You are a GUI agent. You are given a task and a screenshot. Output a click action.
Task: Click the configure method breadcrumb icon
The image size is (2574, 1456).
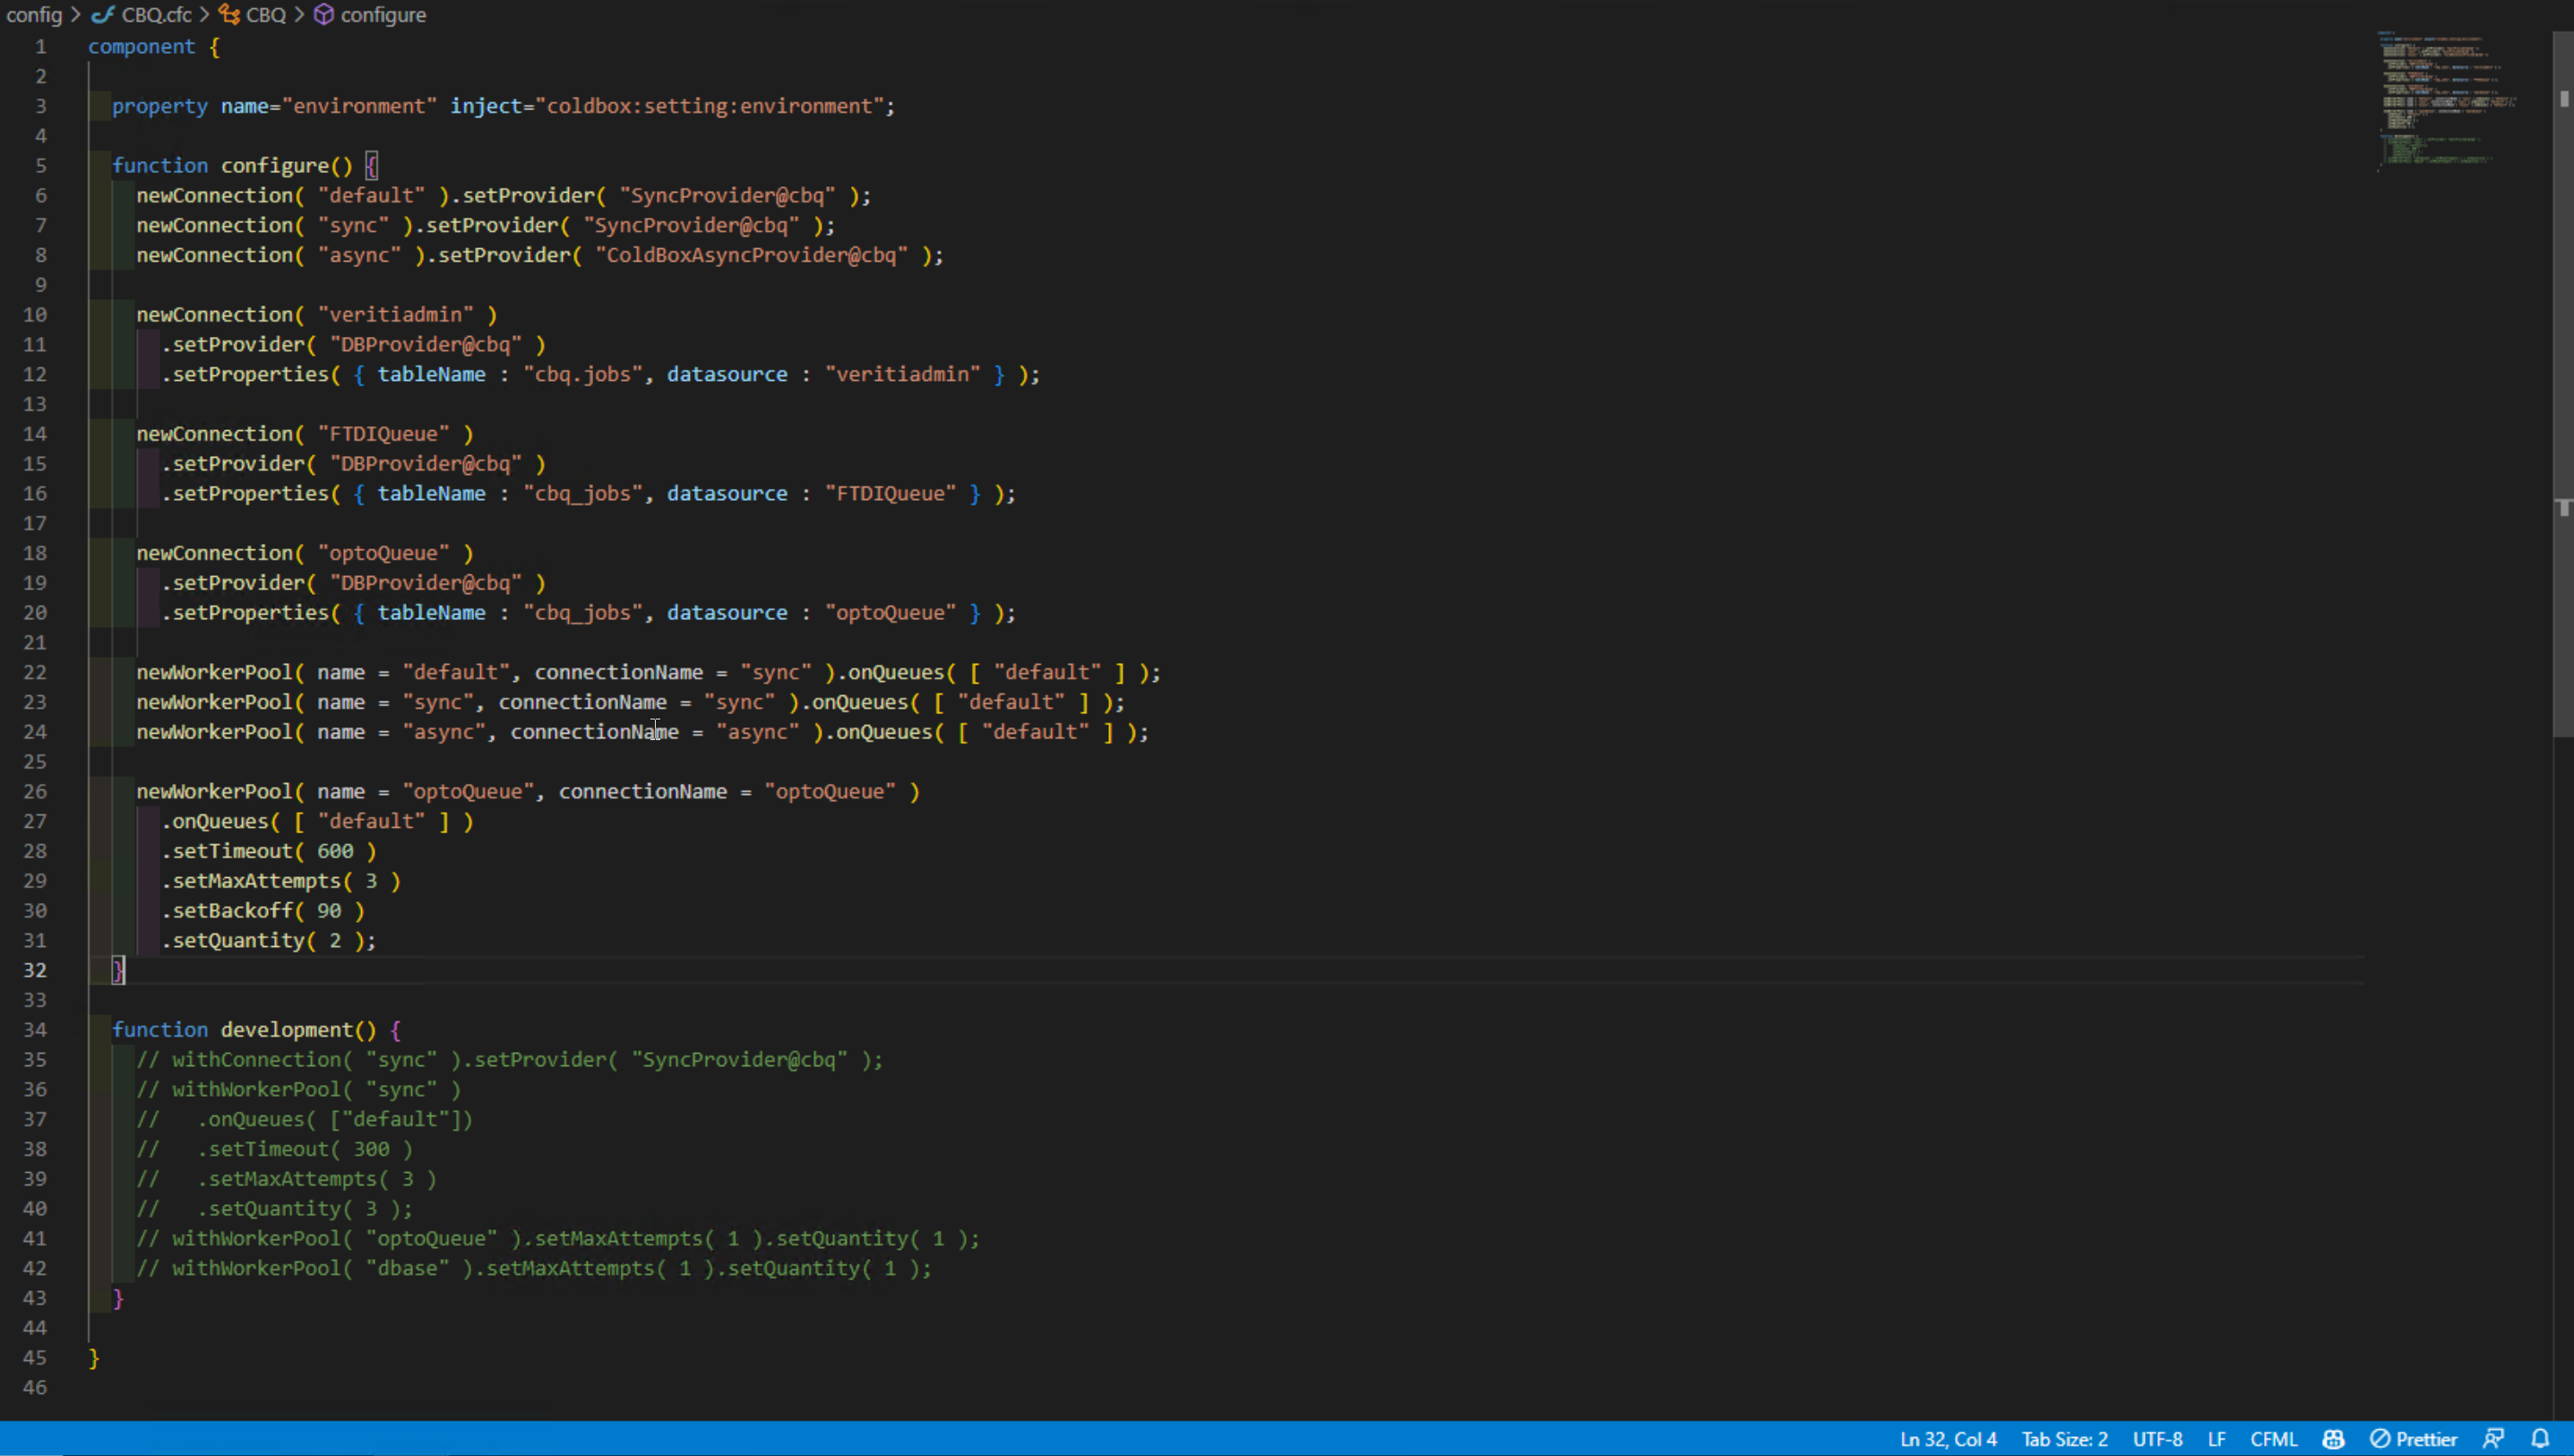[323, 15]
